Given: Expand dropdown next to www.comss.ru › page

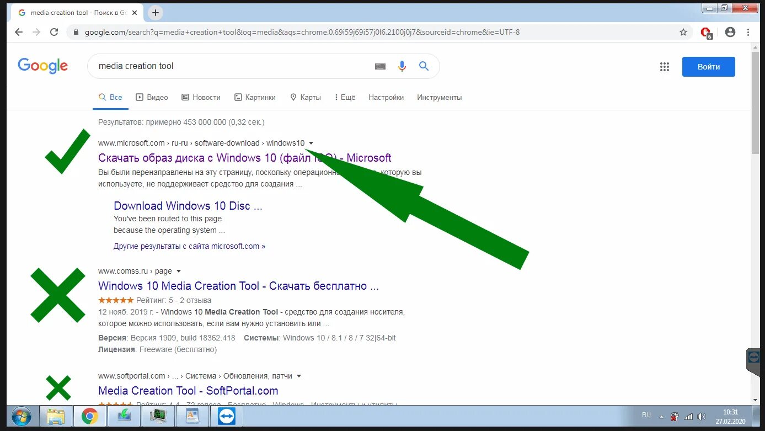Looking at the screenshot, I should pyautogui.click(x=179, y=271).
